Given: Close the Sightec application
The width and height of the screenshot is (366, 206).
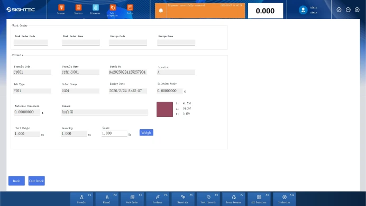Looking at the screenshot, I should (357, 10).
